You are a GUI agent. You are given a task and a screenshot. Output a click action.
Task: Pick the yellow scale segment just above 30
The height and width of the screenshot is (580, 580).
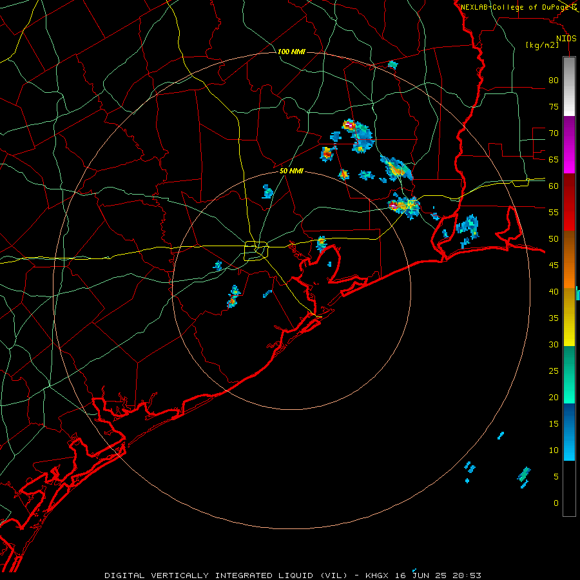[x=569, y=331]
